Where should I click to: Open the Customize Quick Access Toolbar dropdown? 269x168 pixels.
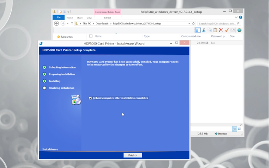[68, 12]
